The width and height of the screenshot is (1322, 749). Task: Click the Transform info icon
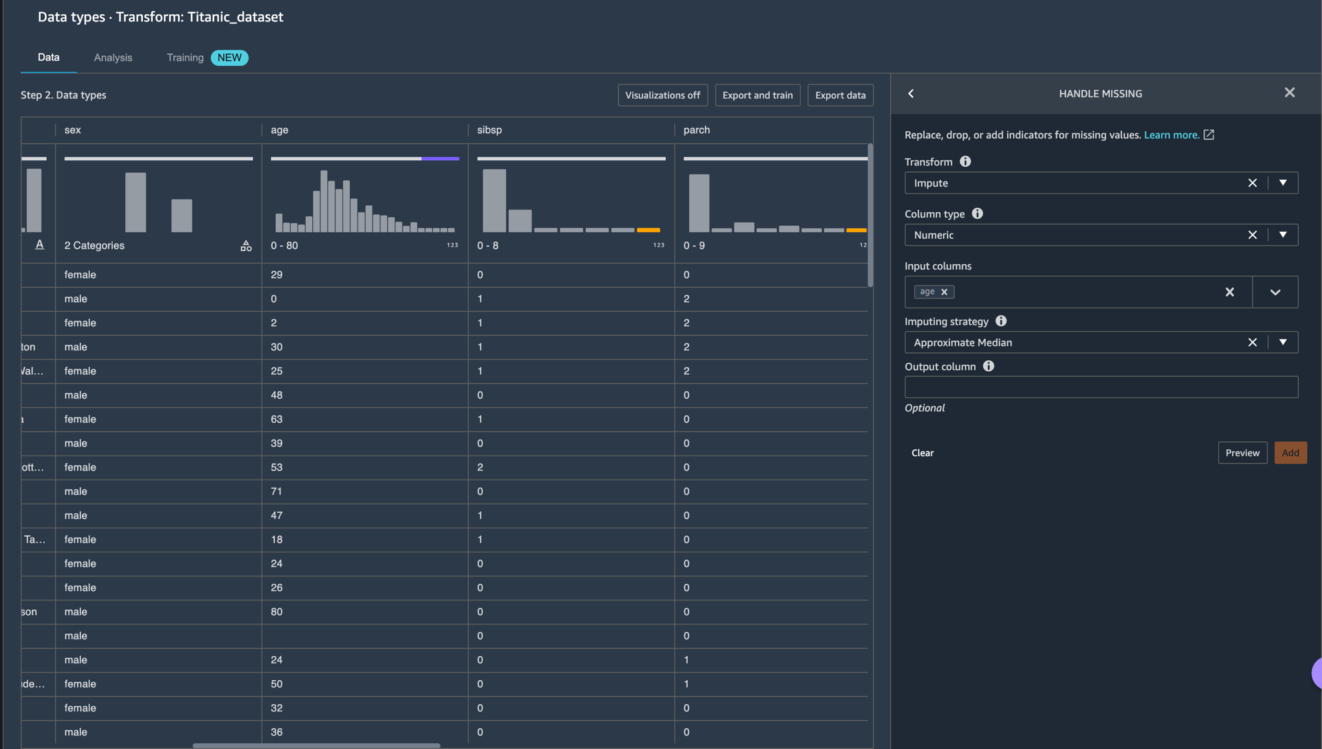(965, 162)
